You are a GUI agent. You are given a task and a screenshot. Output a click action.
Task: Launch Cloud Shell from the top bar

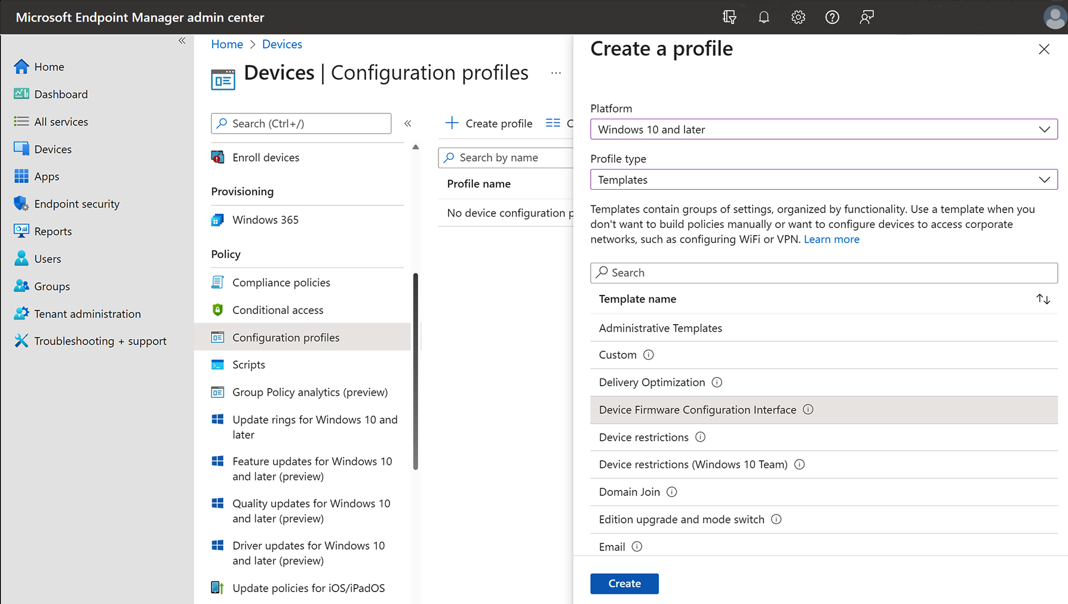729,17
